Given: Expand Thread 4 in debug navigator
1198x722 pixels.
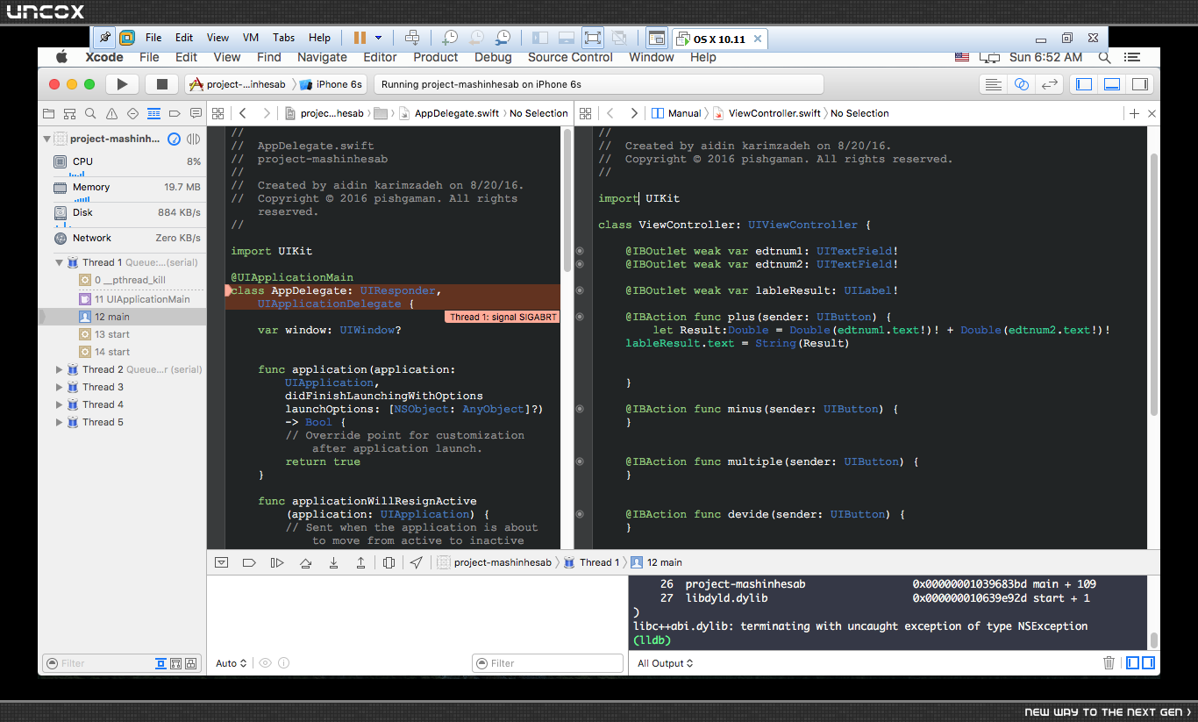Looking at the screenshot, I should 60,404.
